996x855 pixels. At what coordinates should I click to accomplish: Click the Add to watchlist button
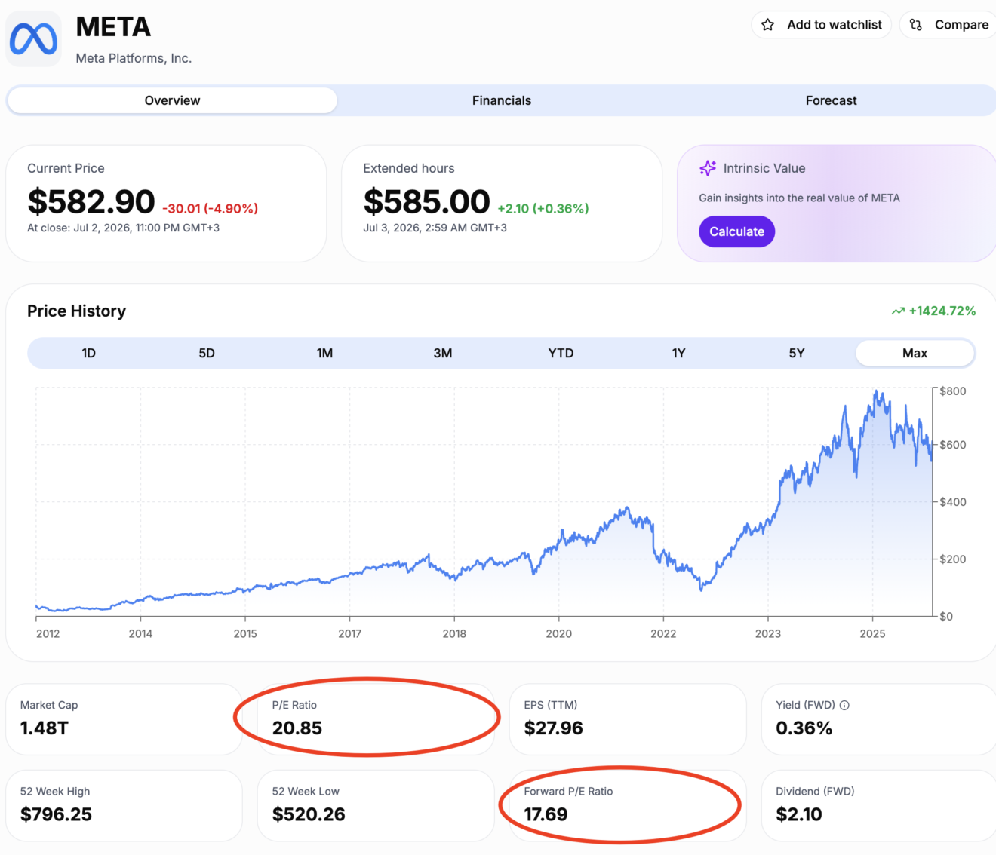click(x=822, y=25)
